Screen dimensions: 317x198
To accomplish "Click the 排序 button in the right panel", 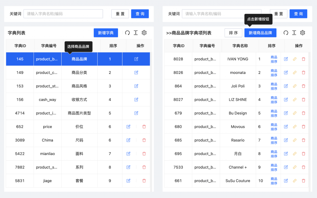I will tap(233, 33).
